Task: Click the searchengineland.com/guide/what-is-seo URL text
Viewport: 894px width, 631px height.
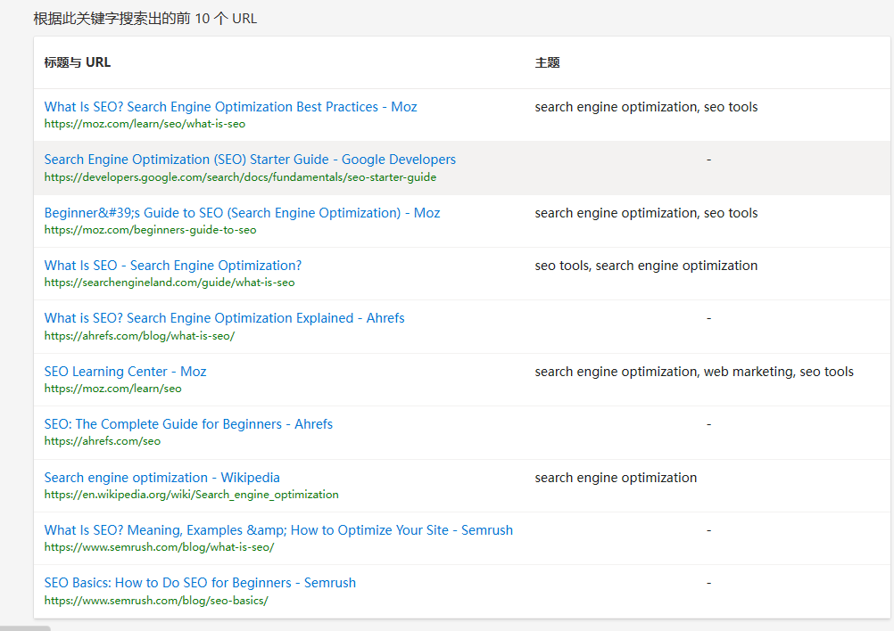Action: click(169, 283)
